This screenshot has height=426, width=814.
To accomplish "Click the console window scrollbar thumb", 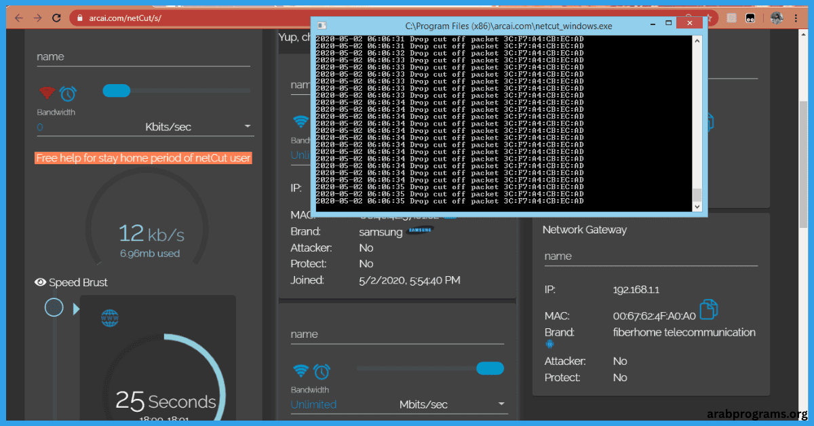I will 697,195.
